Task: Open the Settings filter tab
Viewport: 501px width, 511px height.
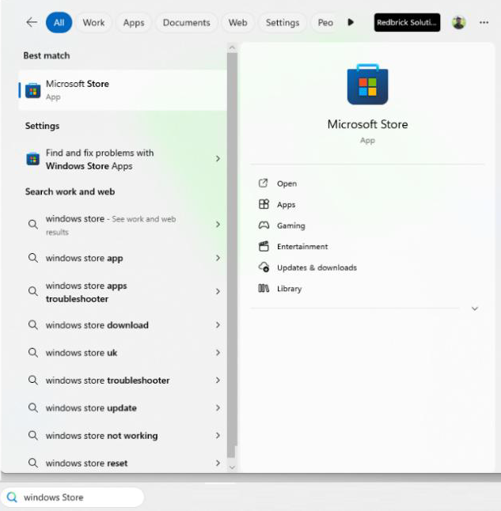Action: (283, 22)
